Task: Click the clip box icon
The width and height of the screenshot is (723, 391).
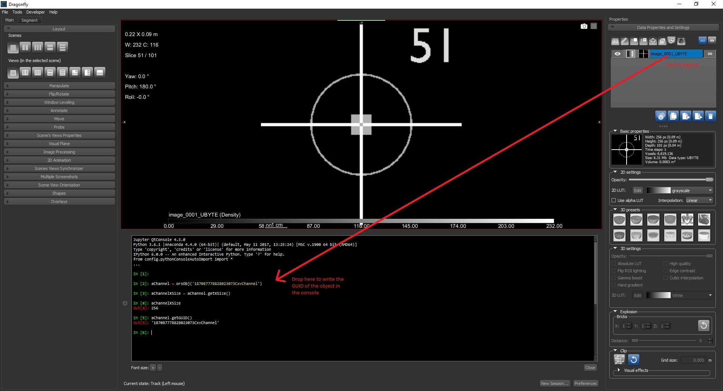Action: tap(619, 360)
